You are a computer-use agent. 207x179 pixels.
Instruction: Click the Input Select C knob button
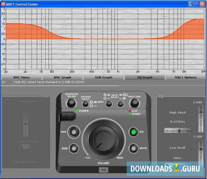click(x=120, y=104)
